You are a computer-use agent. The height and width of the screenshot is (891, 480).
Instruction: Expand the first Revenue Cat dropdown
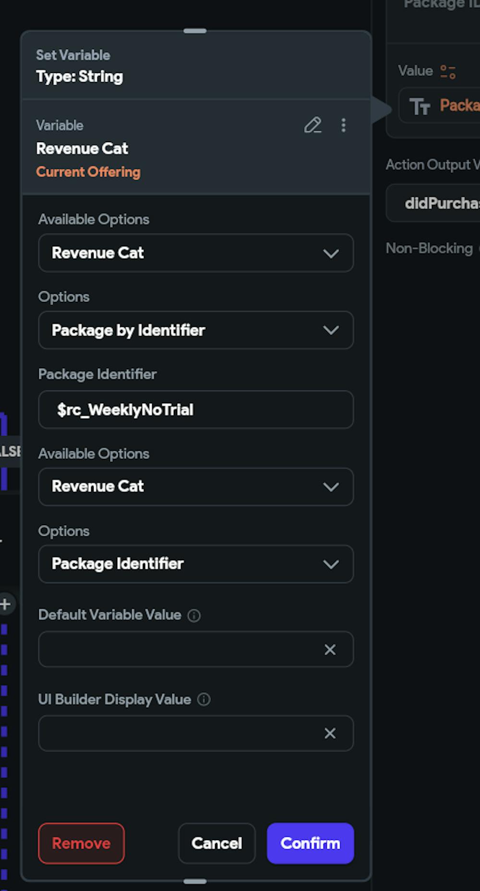point(196,253)
